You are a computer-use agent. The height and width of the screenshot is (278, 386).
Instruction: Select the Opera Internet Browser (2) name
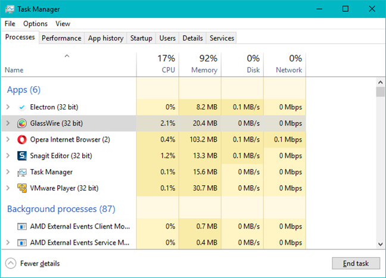[70, 139]
